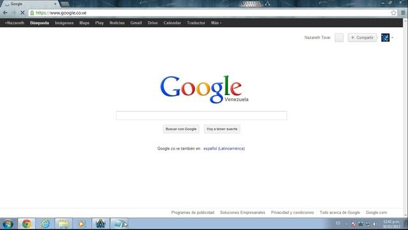The image size is (408, 230).
Task: Open Windows Media Player taskbar icon
Action: (x=82, y=224)
